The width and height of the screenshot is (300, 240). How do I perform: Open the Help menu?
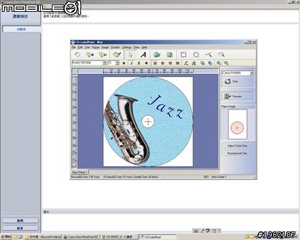coord(144,47)
